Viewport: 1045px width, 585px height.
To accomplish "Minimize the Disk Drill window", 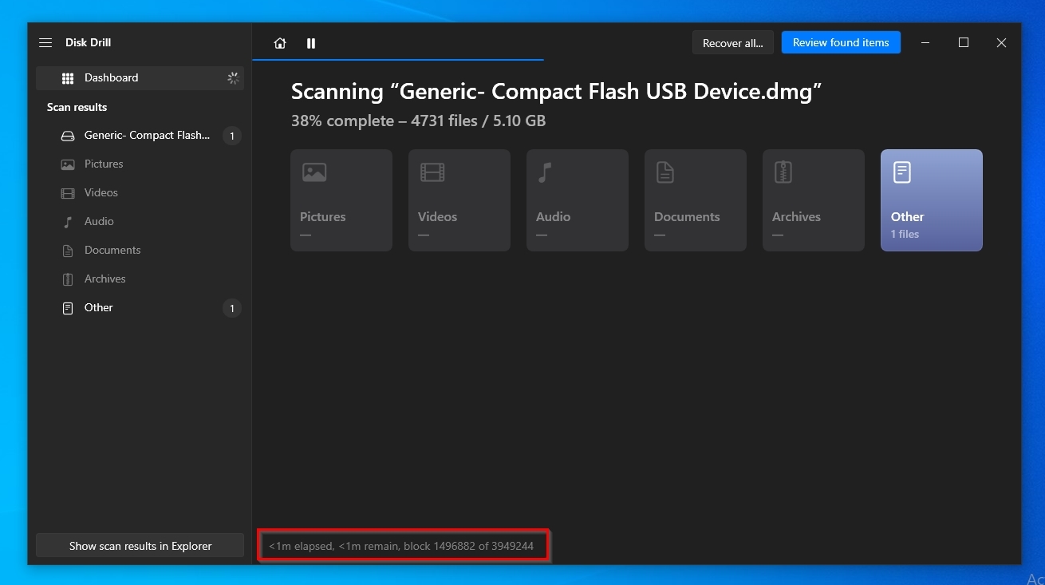I will tap(926, 43).
